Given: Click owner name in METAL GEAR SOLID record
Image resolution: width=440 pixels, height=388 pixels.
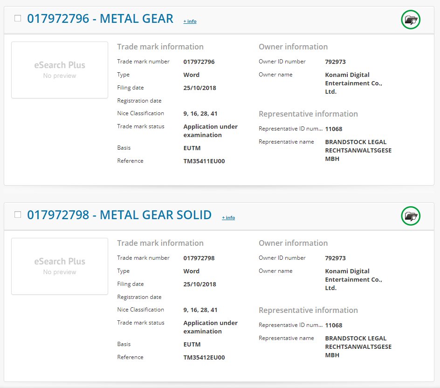Looking at the screenshot, I should pyautogui.click(x=354, y=279).
